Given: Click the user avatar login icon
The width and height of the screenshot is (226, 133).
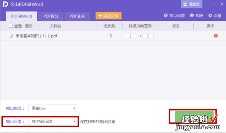Looking at the screenshot, I should [x=185, y=4].
